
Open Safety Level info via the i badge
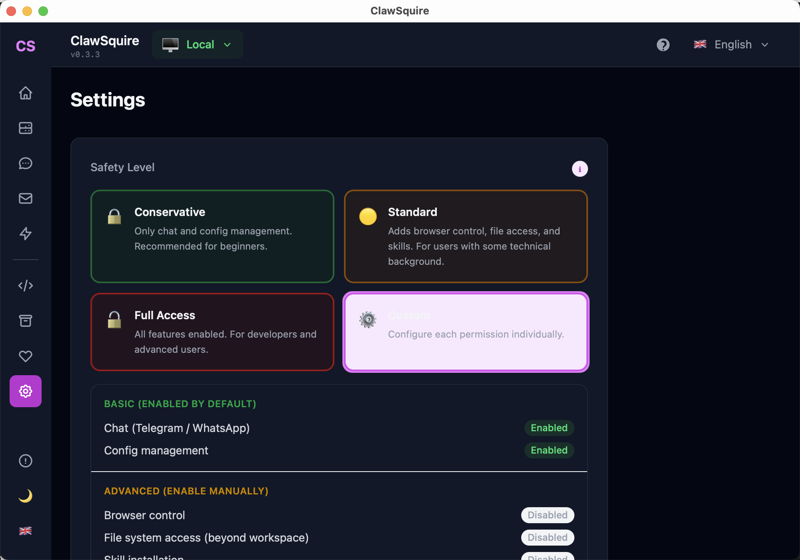click(x=580, y=168)
